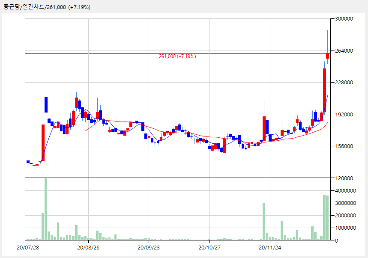Click the large red candle rising from 192000 to 244000
Screen dimensions: 368x258
tap(324, 90)
